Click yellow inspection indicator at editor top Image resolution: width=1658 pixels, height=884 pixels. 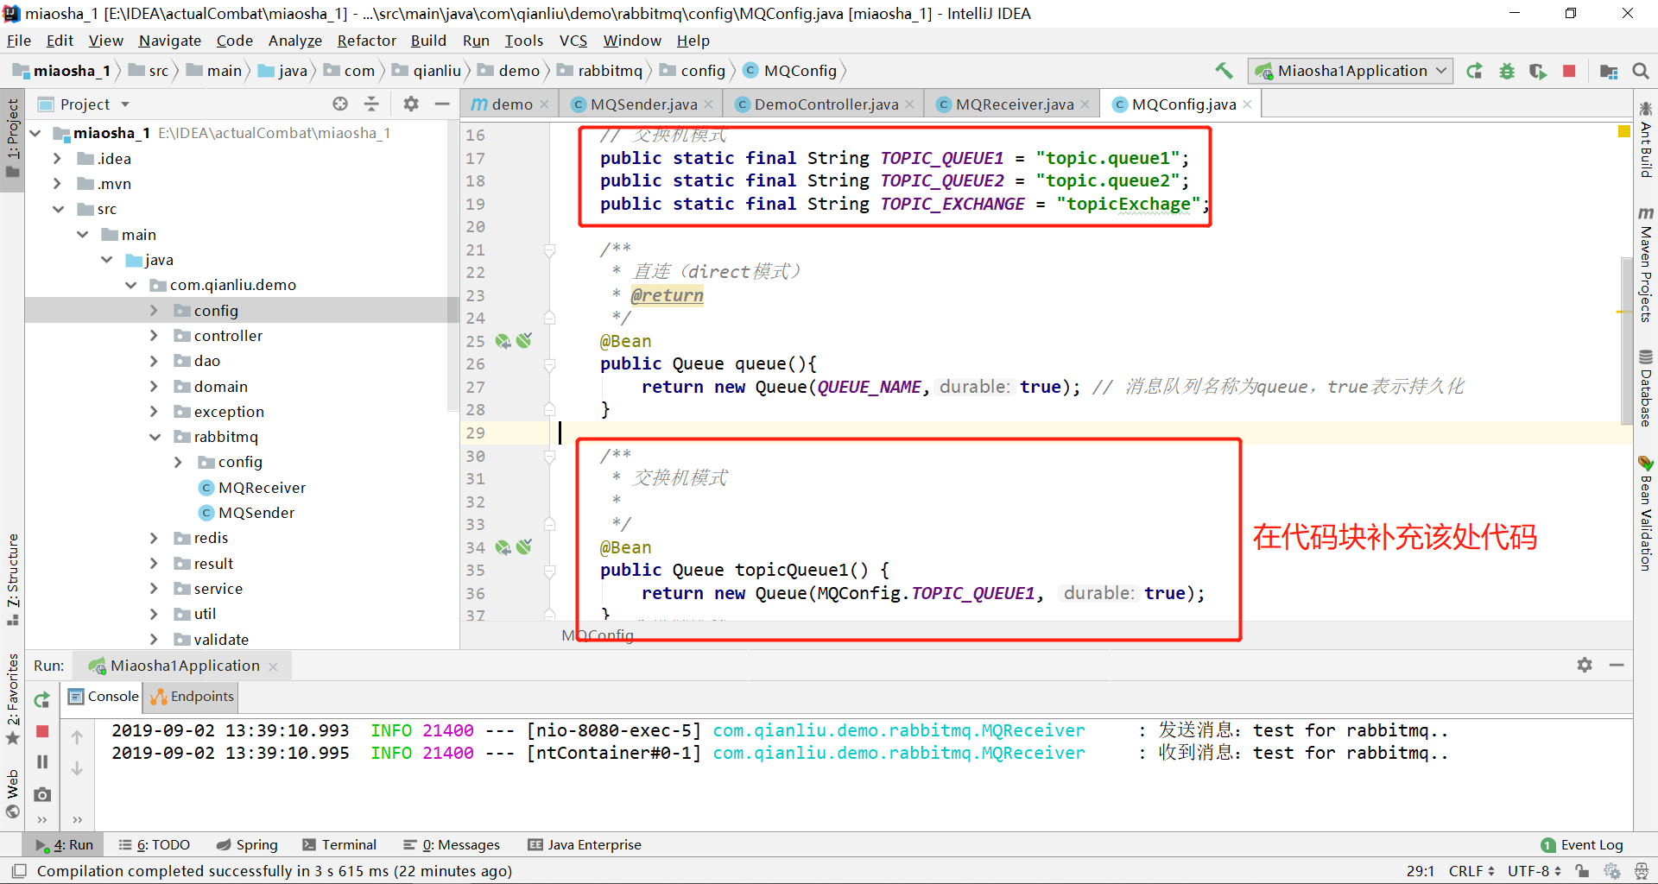pyautogui.click(x=1623, y=131)
